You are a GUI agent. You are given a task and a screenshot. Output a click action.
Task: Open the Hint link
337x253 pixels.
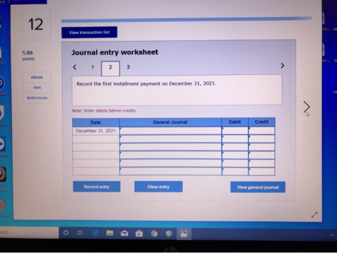click(x=37, y=88)
